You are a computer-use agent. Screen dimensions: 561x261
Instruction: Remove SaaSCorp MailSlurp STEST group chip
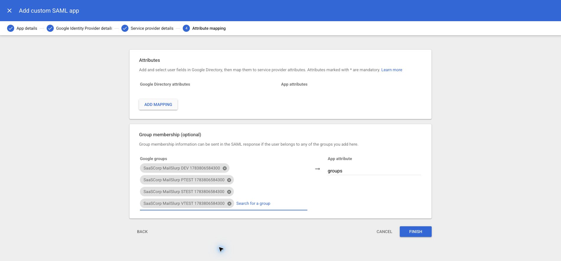[229, 192]
